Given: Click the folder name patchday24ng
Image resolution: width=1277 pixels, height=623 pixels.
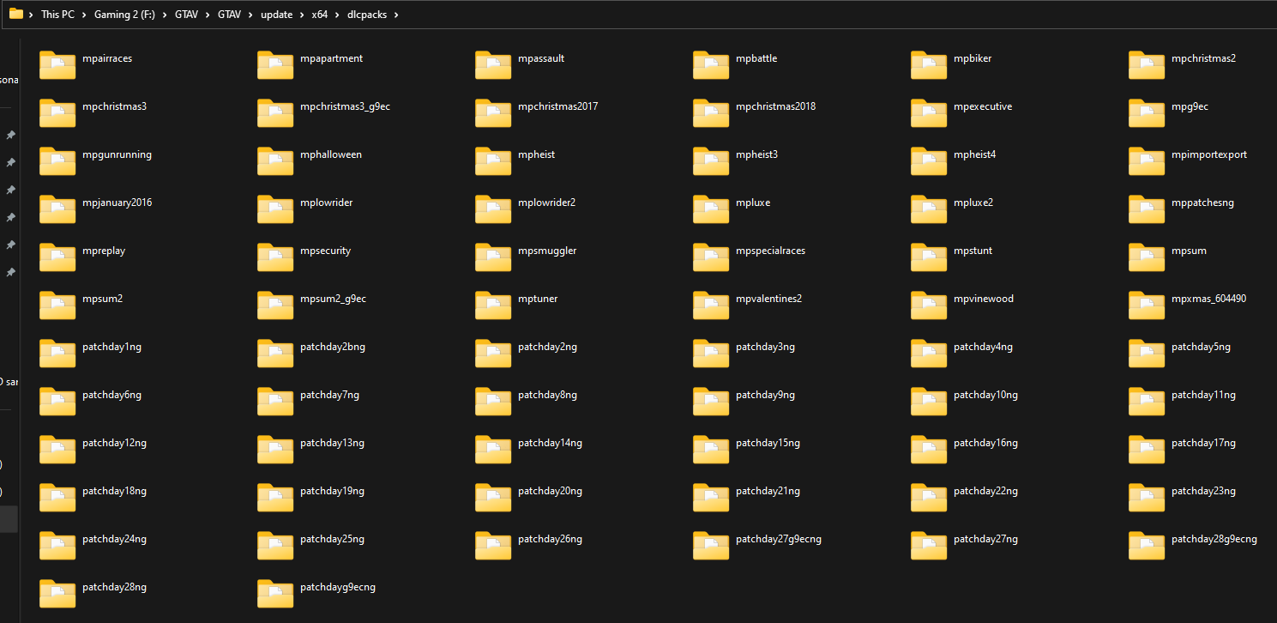Looking at the screenshot, I should pos(115,539).
